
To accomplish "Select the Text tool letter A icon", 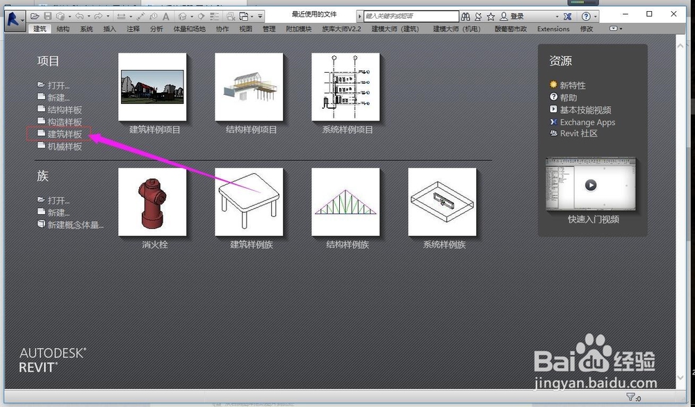I will (x=166, y=17).
